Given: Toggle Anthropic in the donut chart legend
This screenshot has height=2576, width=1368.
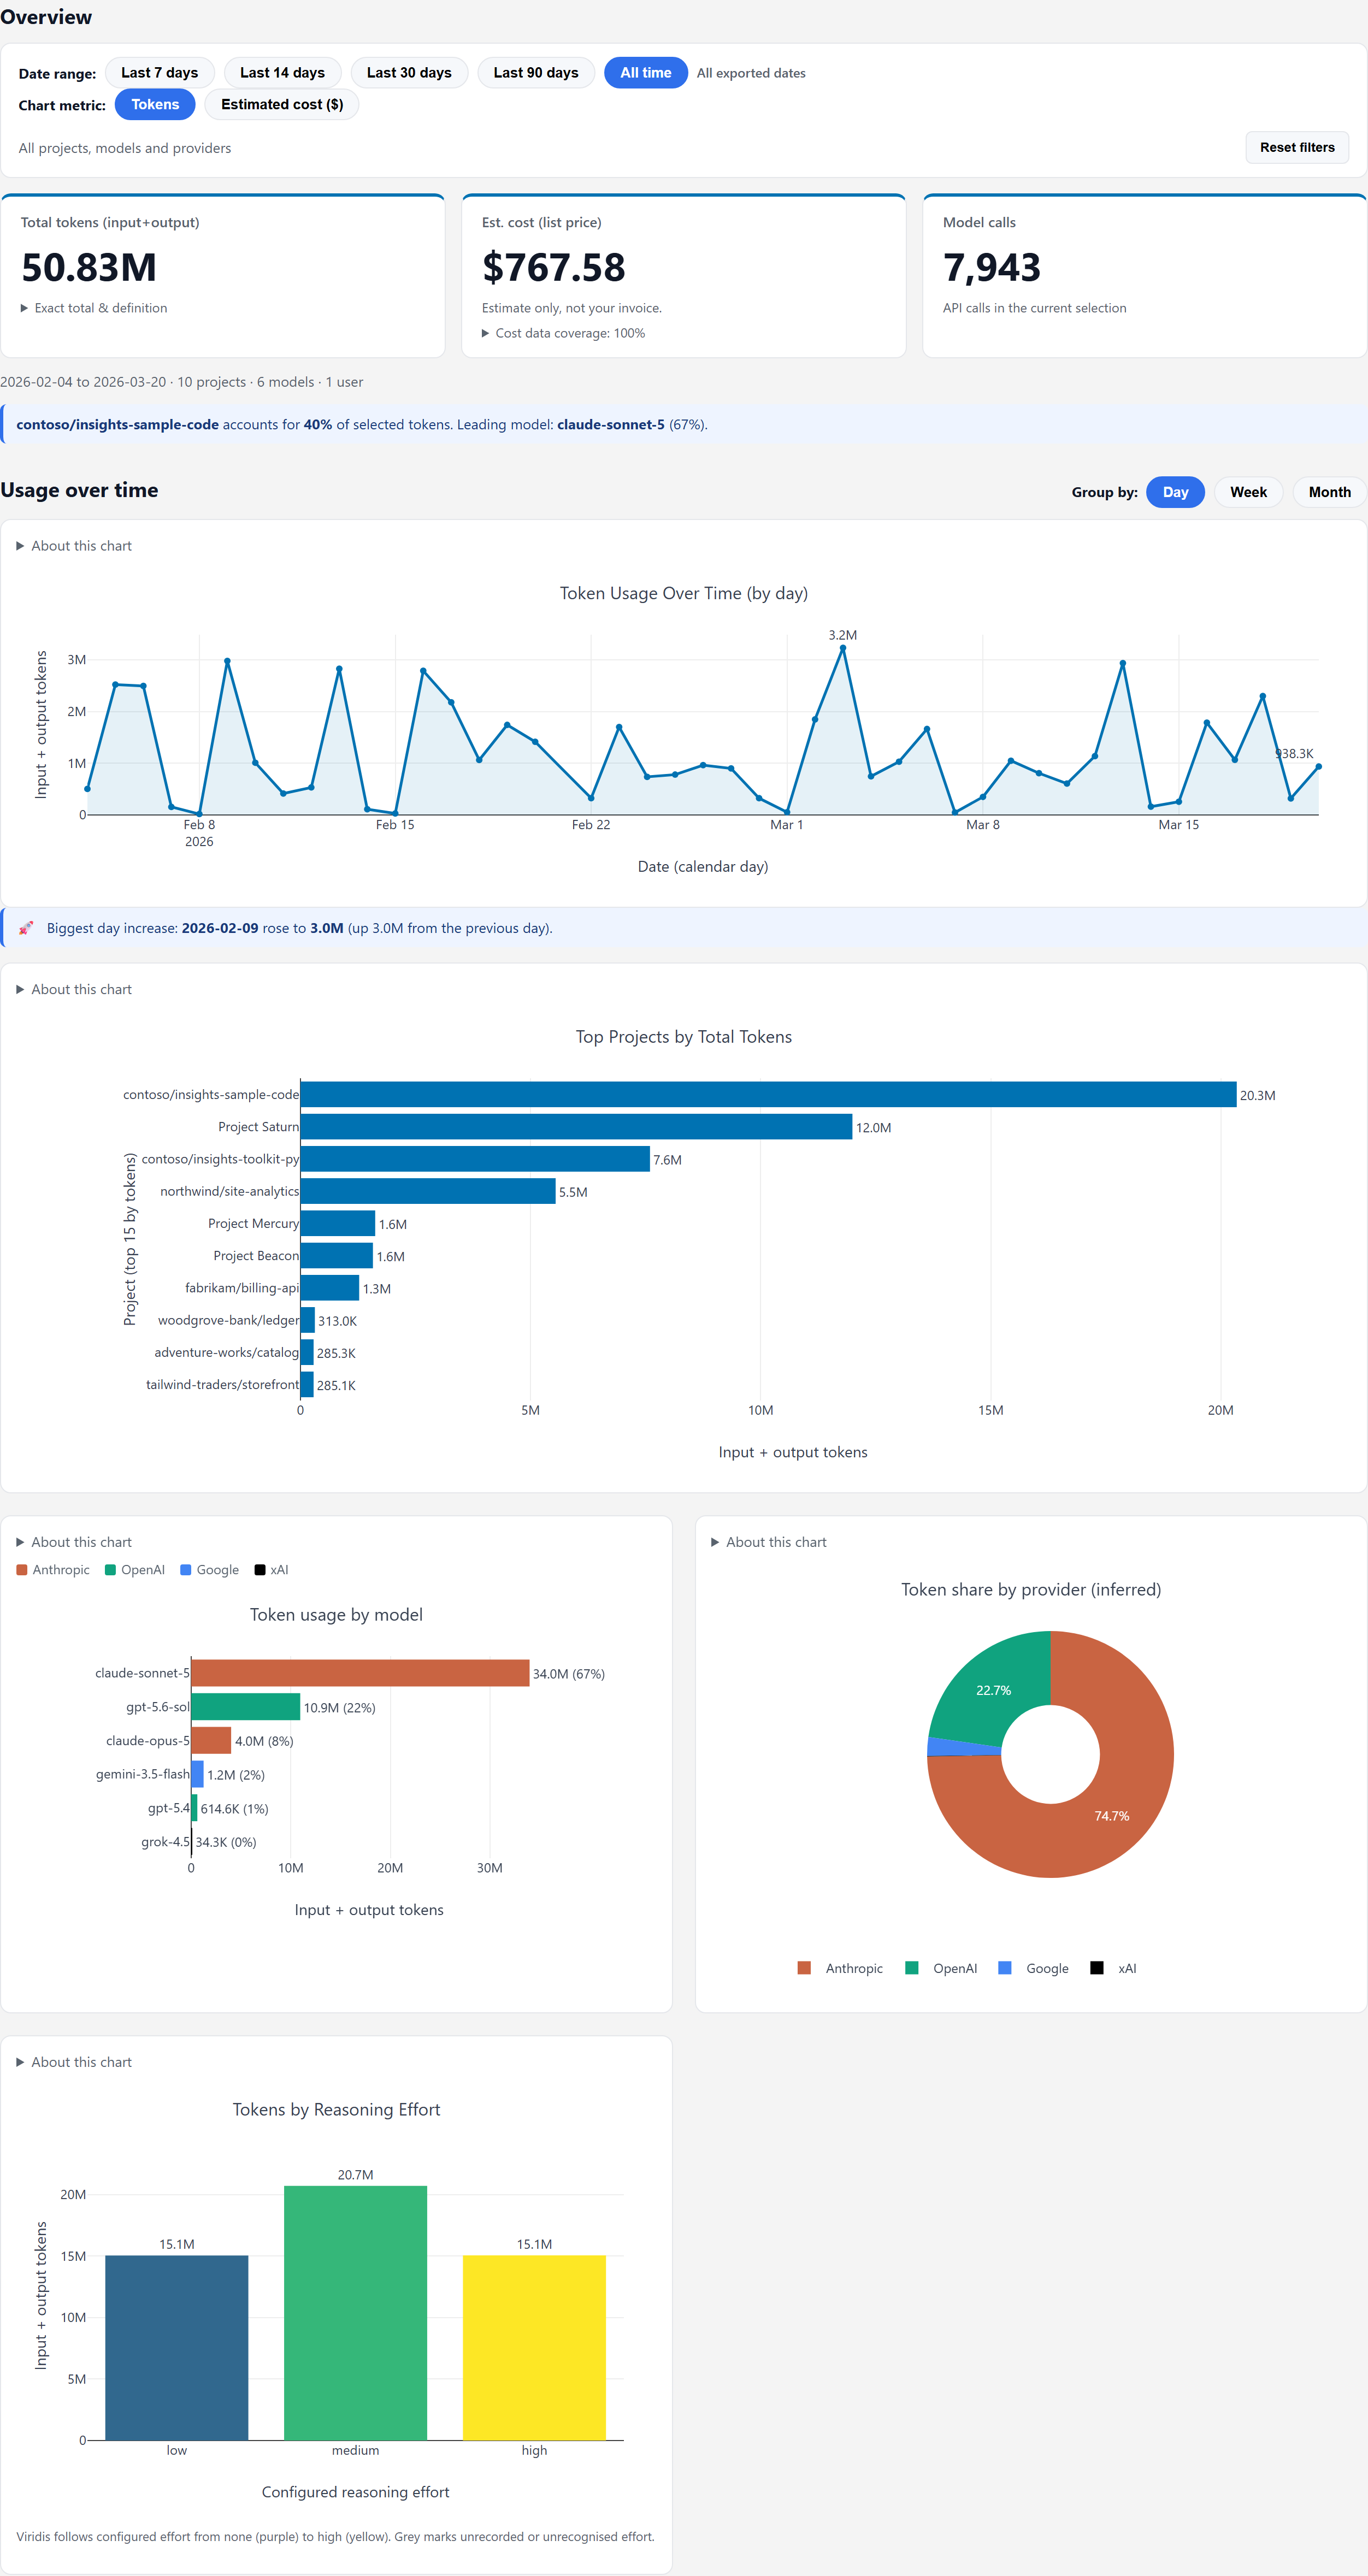Looking at the screenshot, I should 840,1968.
